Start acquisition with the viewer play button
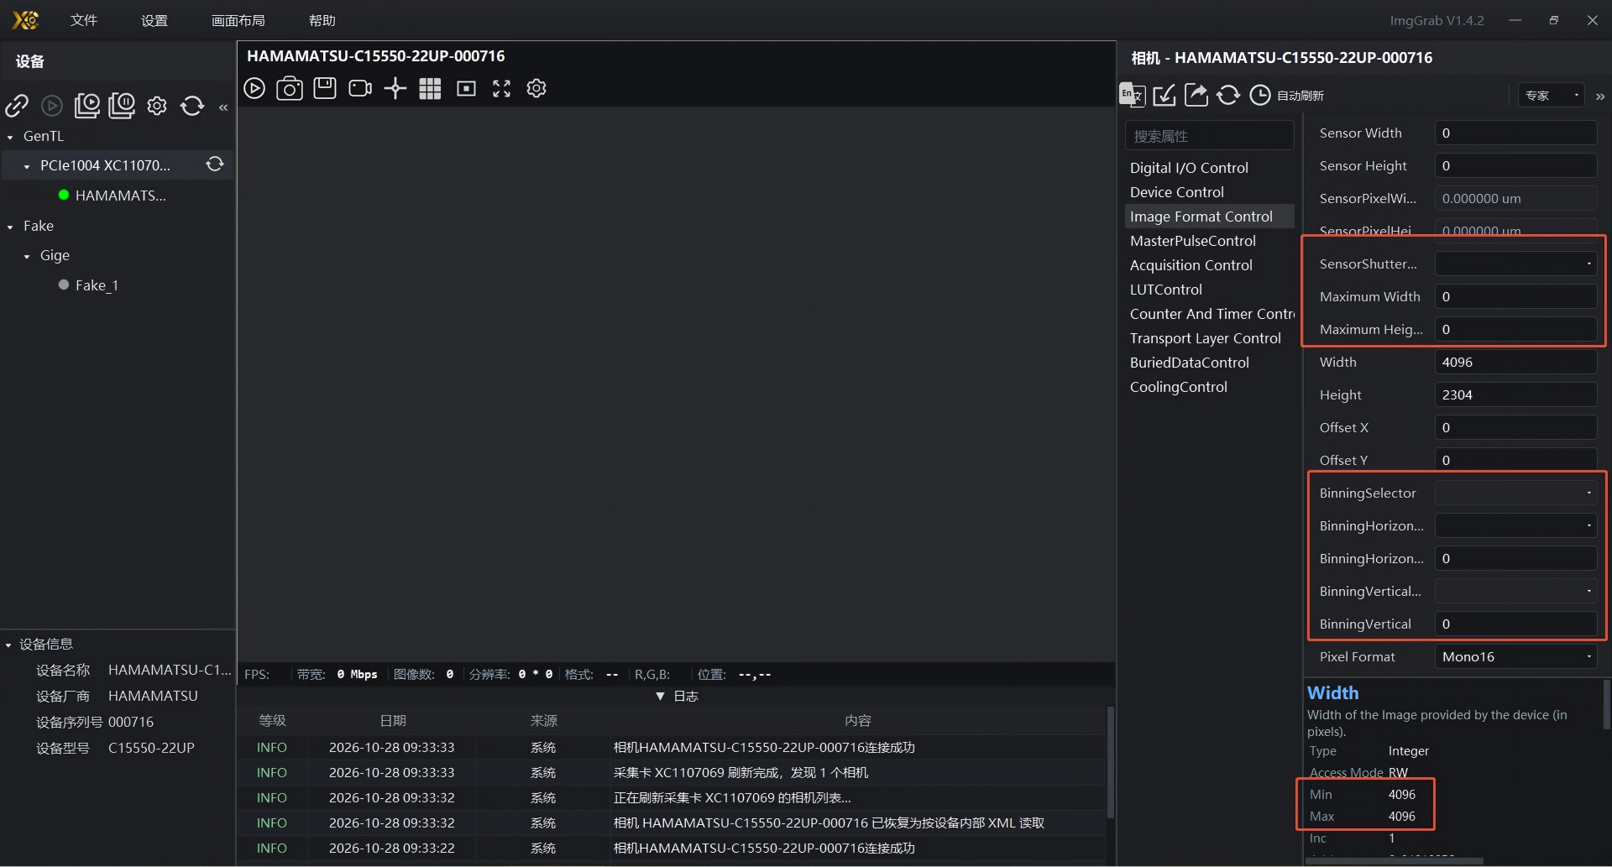This screenshot has height=867, width=1612. coord(254,88)
